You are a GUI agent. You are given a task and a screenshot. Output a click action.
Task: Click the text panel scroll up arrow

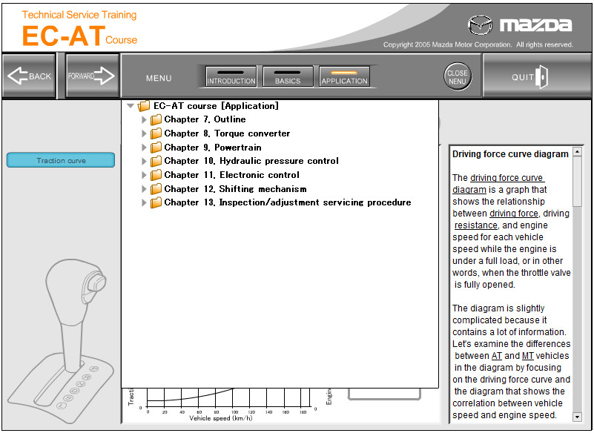click(x=577, y=152)
